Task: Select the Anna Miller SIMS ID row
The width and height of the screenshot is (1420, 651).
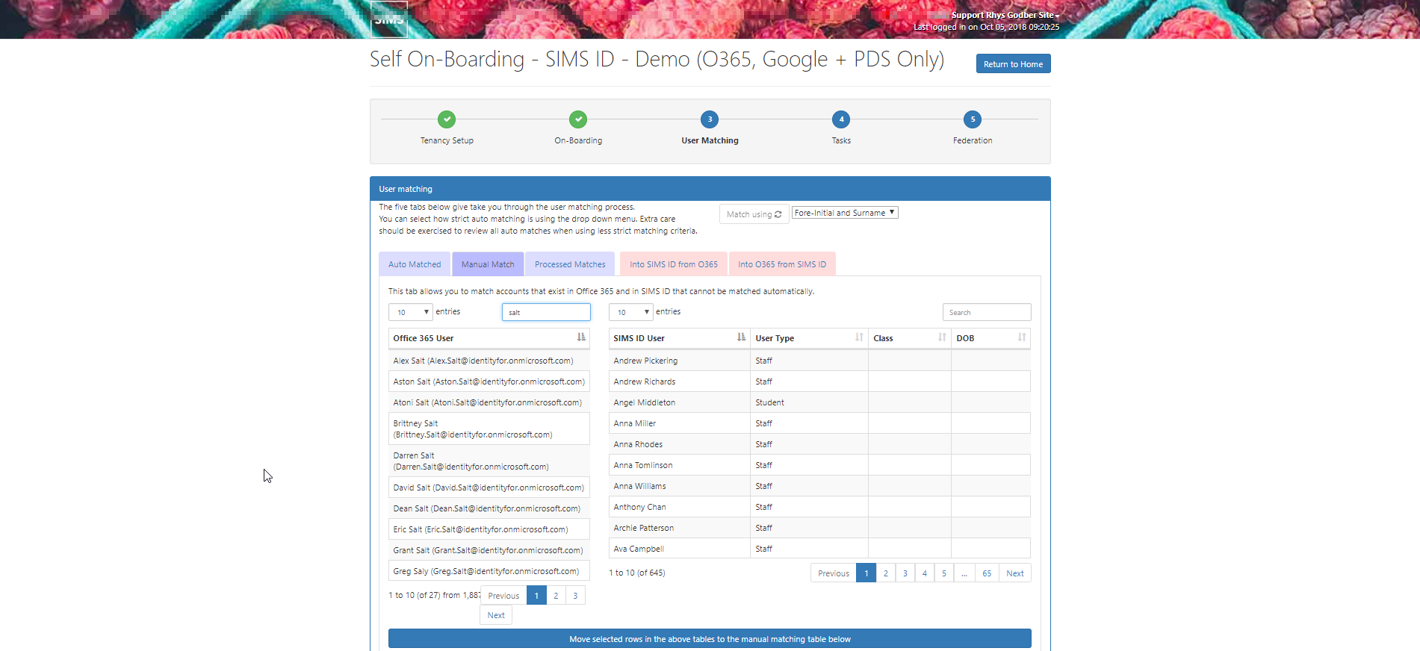Action: point(819,423)
